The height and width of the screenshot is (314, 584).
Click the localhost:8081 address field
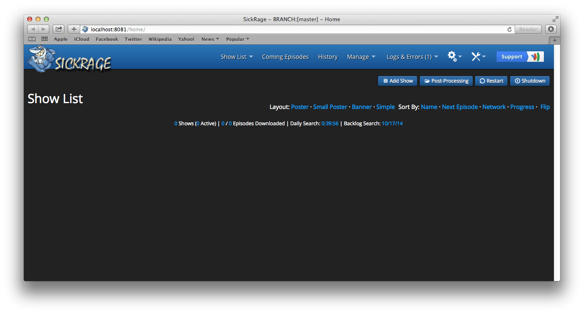tap(298, 29)
